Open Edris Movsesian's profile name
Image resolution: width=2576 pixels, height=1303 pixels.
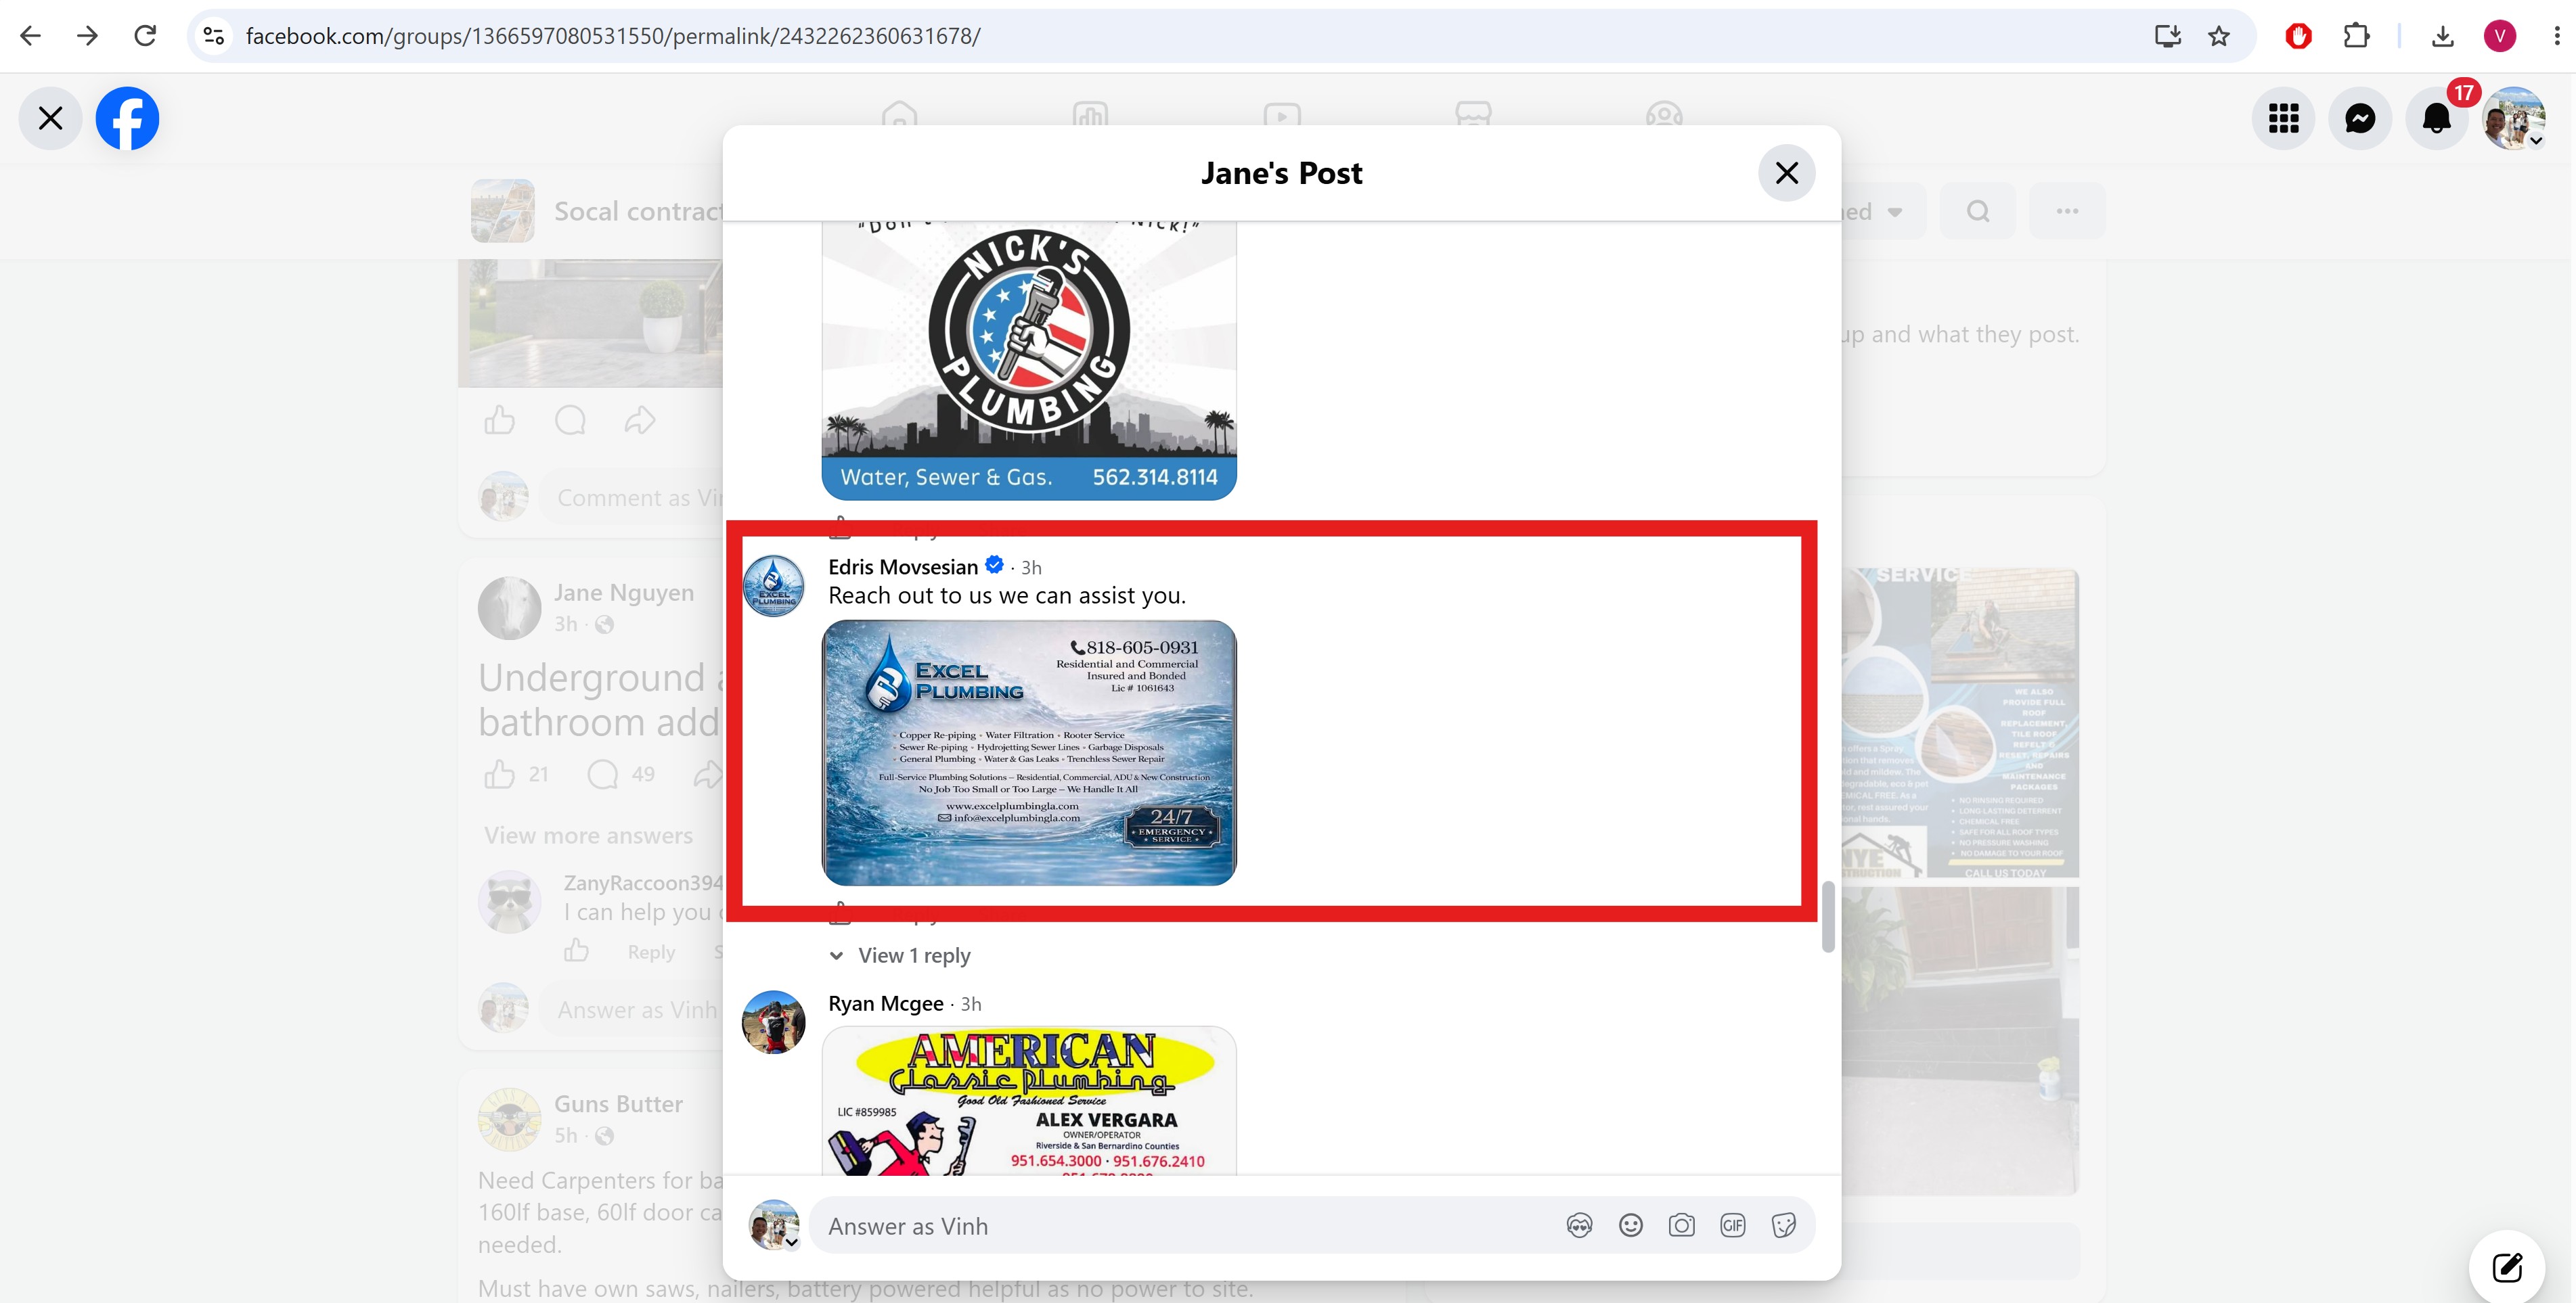point(903,566)
